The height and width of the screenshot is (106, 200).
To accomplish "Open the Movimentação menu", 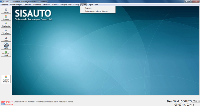I will tap(16, 5).
